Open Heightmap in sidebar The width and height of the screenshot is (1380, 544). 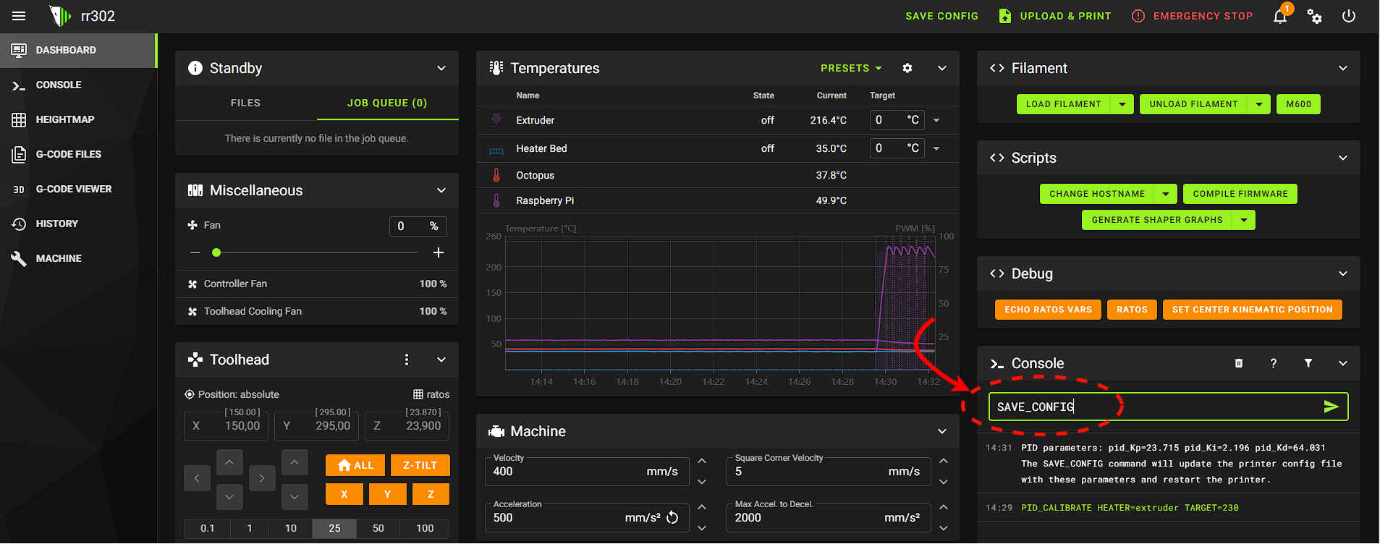78,119
